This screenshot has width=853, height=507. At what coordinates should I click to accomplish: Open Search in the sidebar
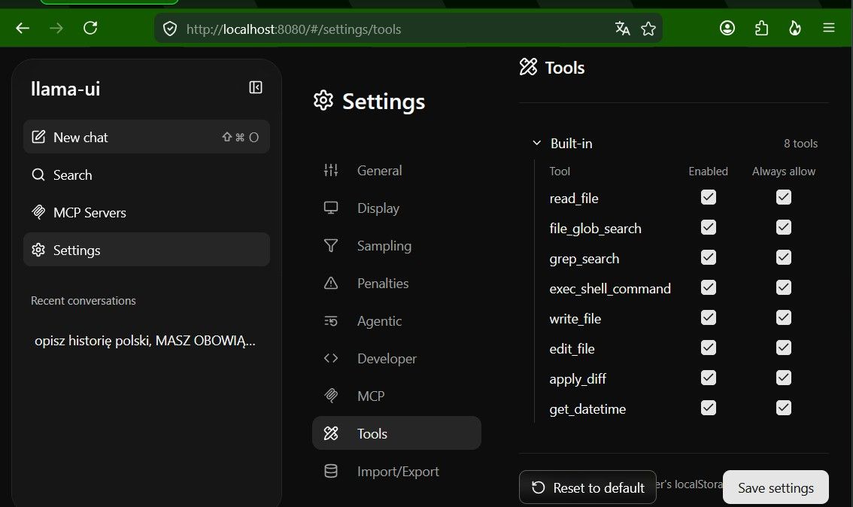pyautogui.click(x=147, y=175)
